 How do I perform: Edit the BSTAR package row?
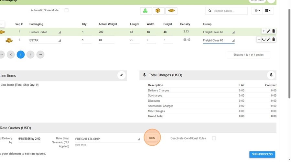click(269, 39)
